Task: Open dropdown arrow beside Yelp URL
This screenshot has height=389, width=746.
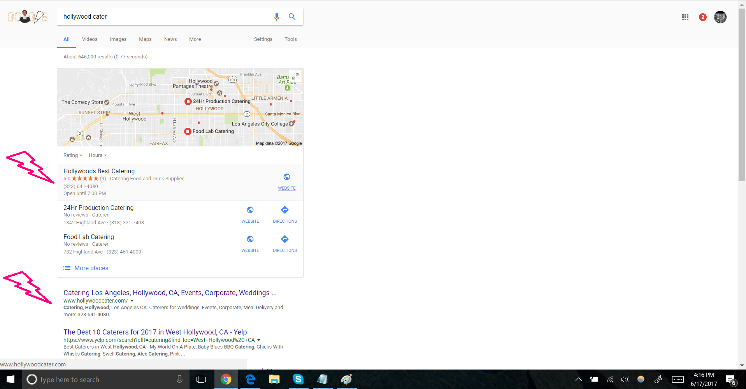Action: (x=259, y=340)
